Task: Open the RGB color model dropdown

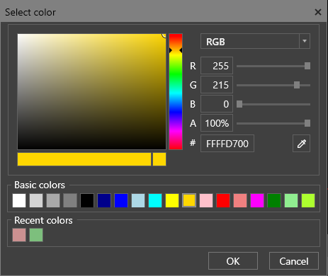Action: 305,41
